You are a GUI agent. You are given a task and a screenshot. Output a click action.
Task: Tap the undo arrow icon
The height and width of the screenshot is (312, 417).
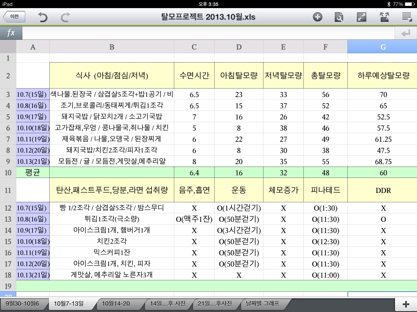click(42, 17)
